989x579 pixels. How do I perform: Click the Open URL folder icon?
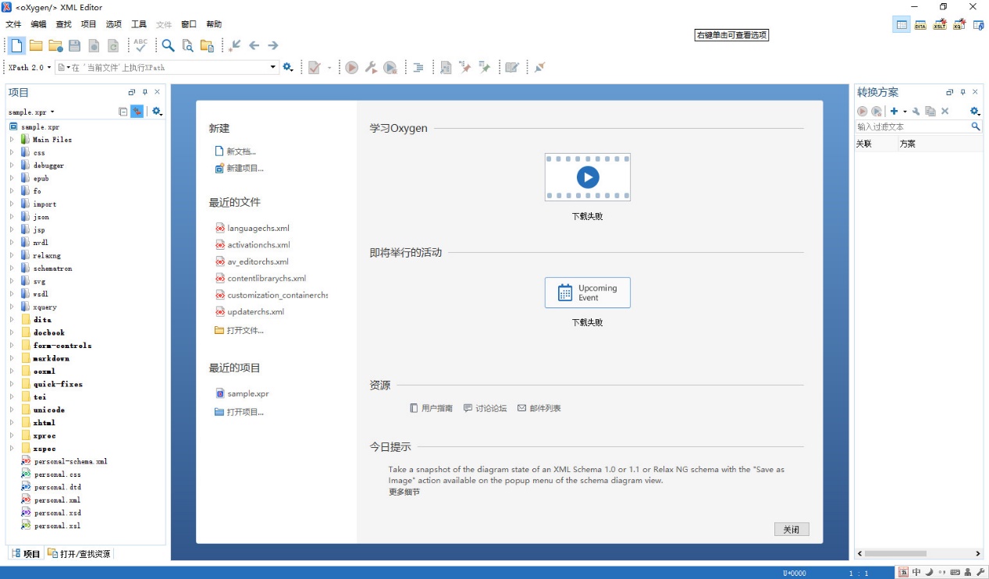click(55, 45)
